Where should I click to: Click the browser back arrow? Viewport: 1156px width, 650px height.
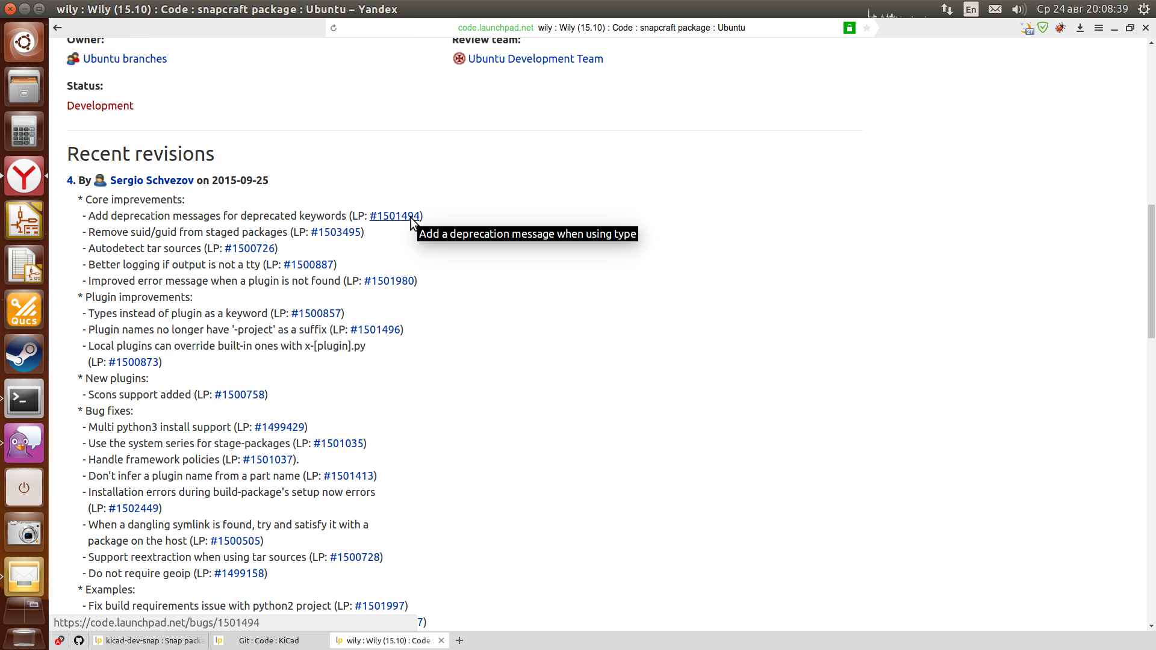[57, 28]
